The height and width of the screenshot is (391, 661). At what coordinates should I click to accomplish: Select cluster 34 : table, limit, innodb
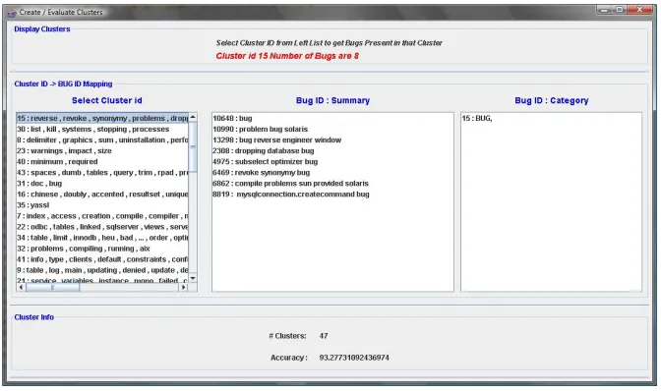[x=102, y=238]
